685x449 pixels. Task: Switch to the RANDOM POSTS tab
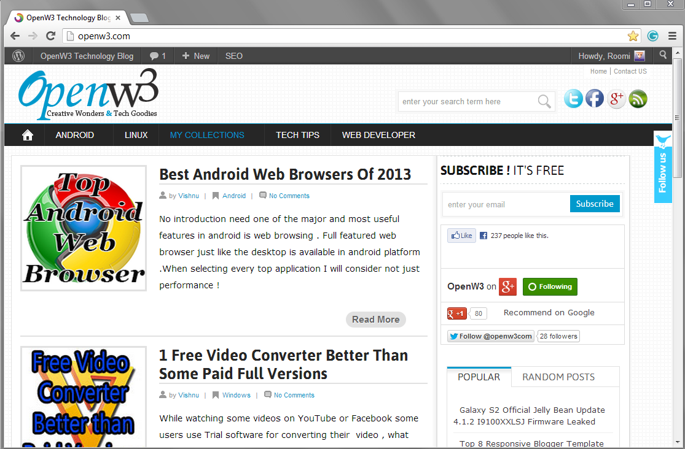(558, 377)
